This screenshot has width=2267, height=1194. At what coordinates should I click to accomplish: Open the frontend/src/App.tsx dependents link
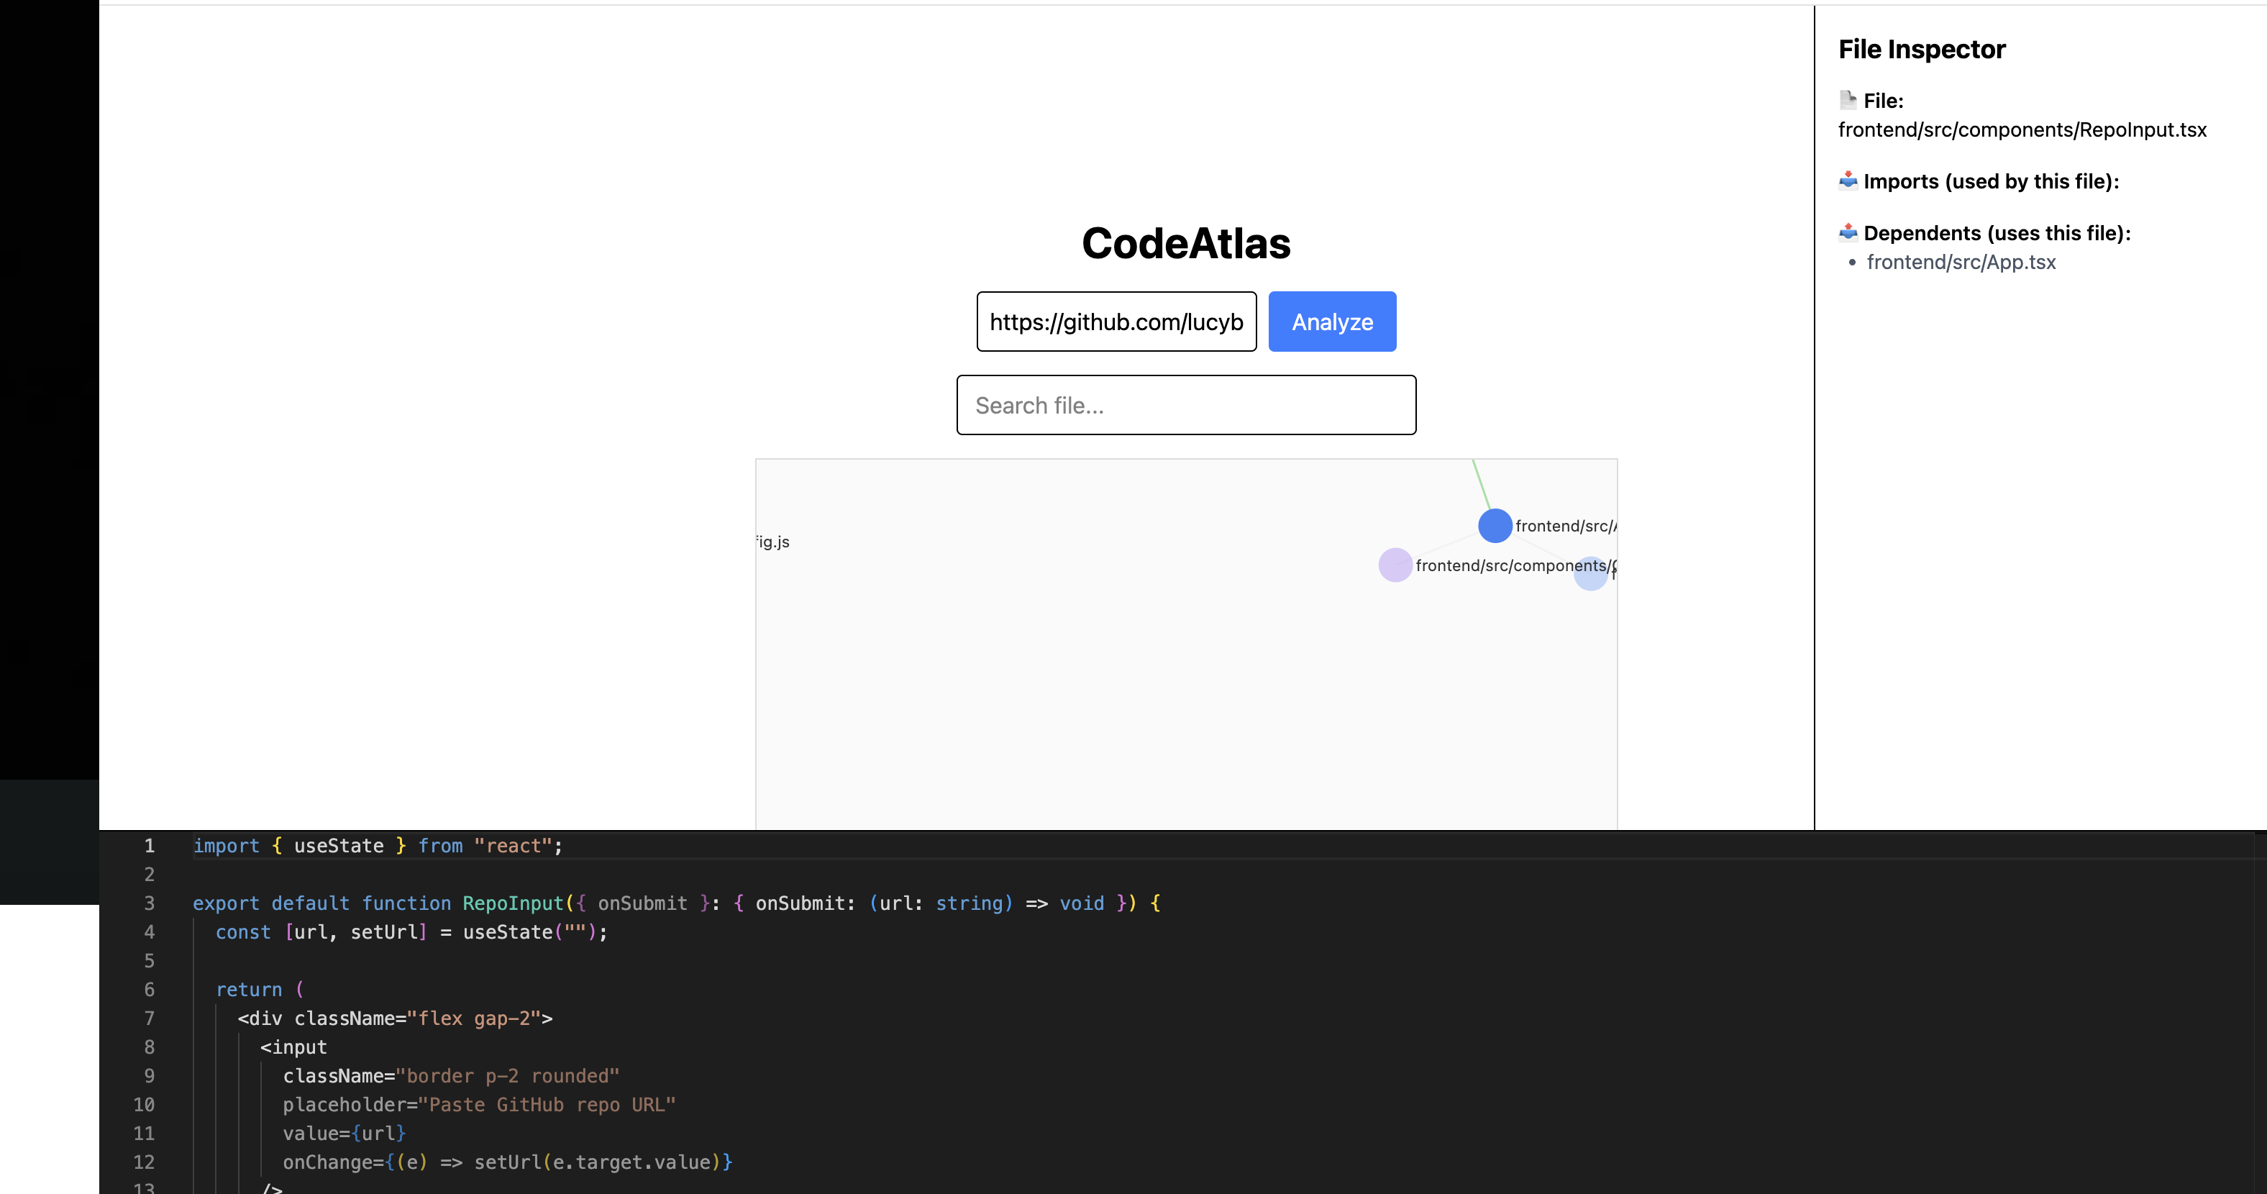pyautogui.click(x=1961, y=261)
